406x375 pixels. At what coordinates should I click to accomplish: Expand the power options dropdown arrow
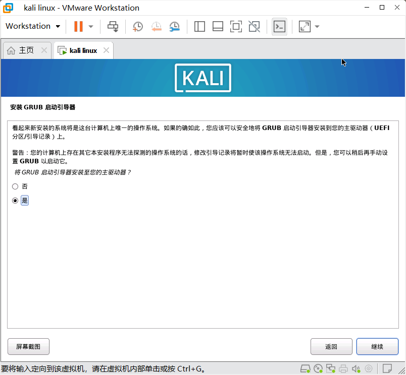pos(91,26)
